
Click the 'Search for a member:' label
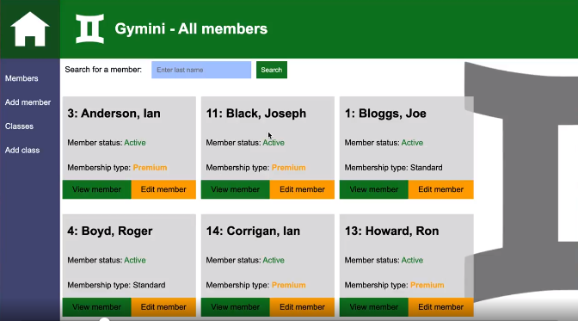click(103, 70)
